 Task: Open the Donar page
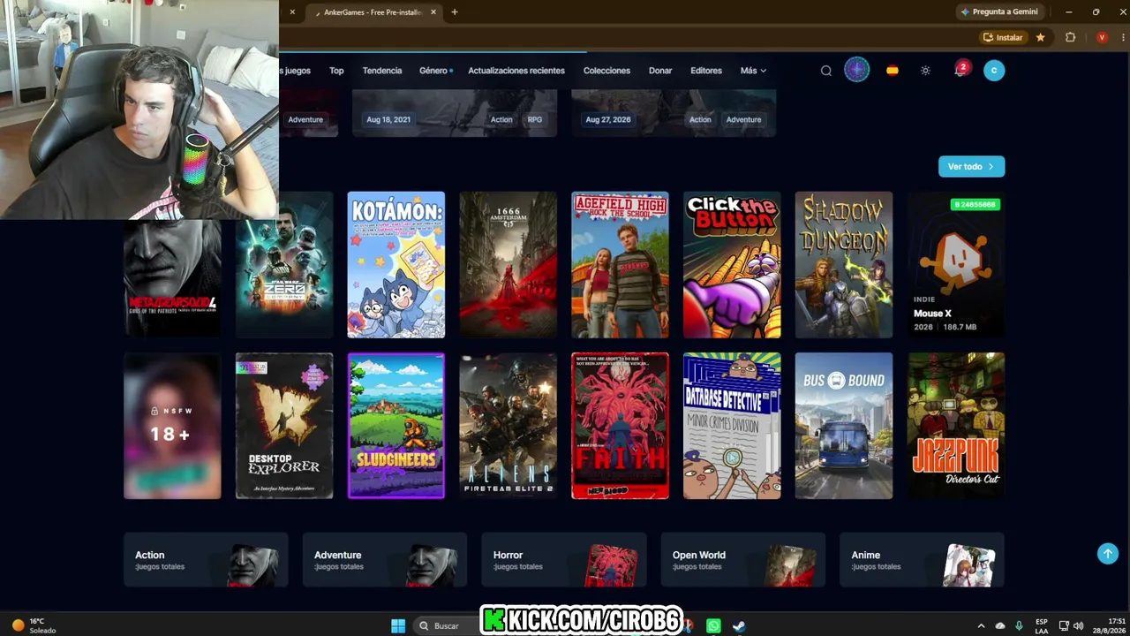point(660,71)
